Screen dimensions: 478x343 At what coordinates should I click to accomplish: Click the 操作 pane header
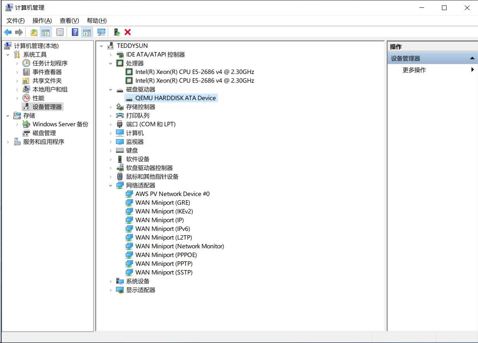coord(433,47)
